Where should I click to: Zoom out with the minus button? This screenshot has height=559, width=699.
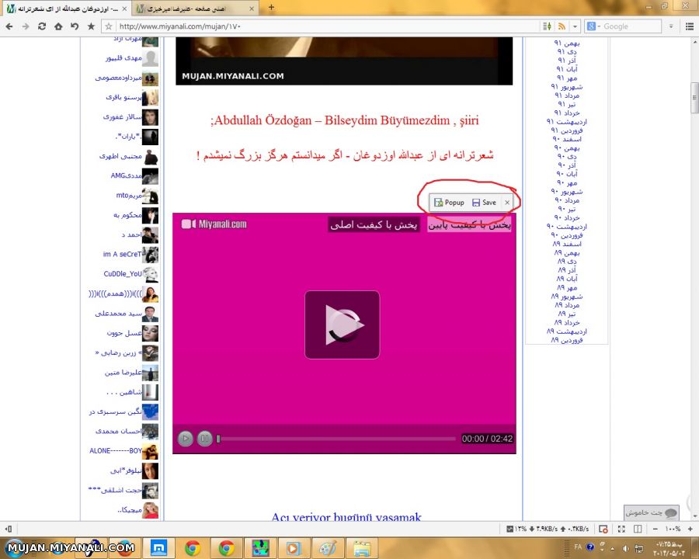(x=655, y=529)
